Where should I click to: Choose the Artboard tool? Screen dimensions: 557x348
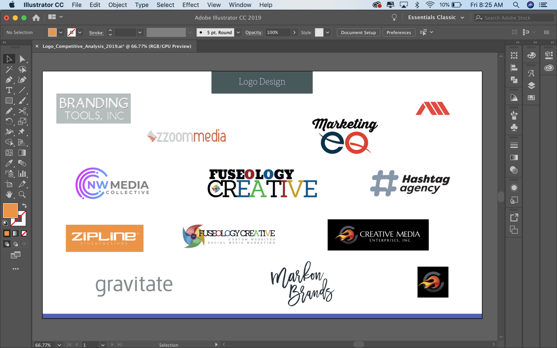[9, 184]
